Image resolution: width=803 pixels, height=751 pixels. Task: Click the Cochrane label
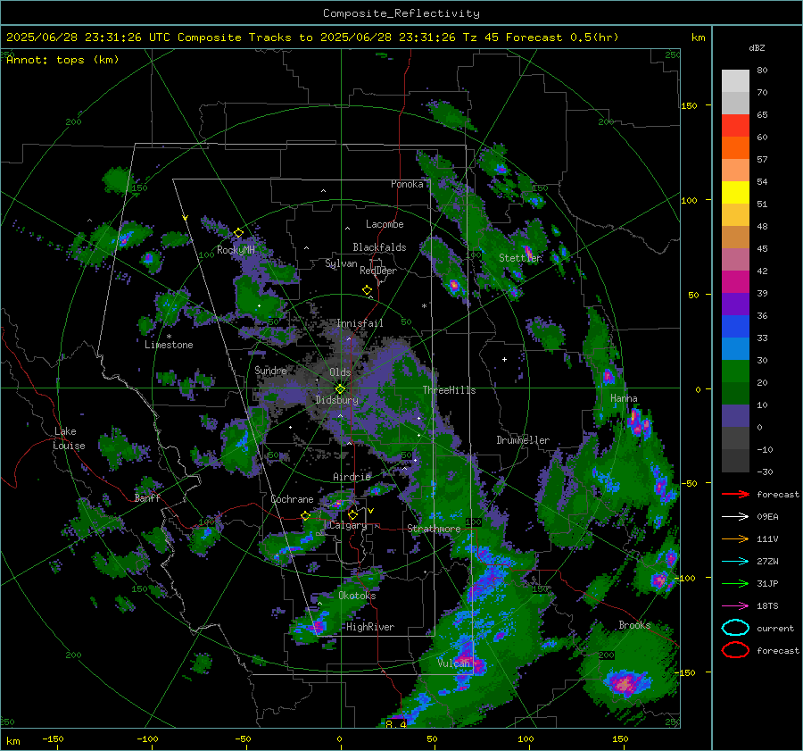point(292,499)
